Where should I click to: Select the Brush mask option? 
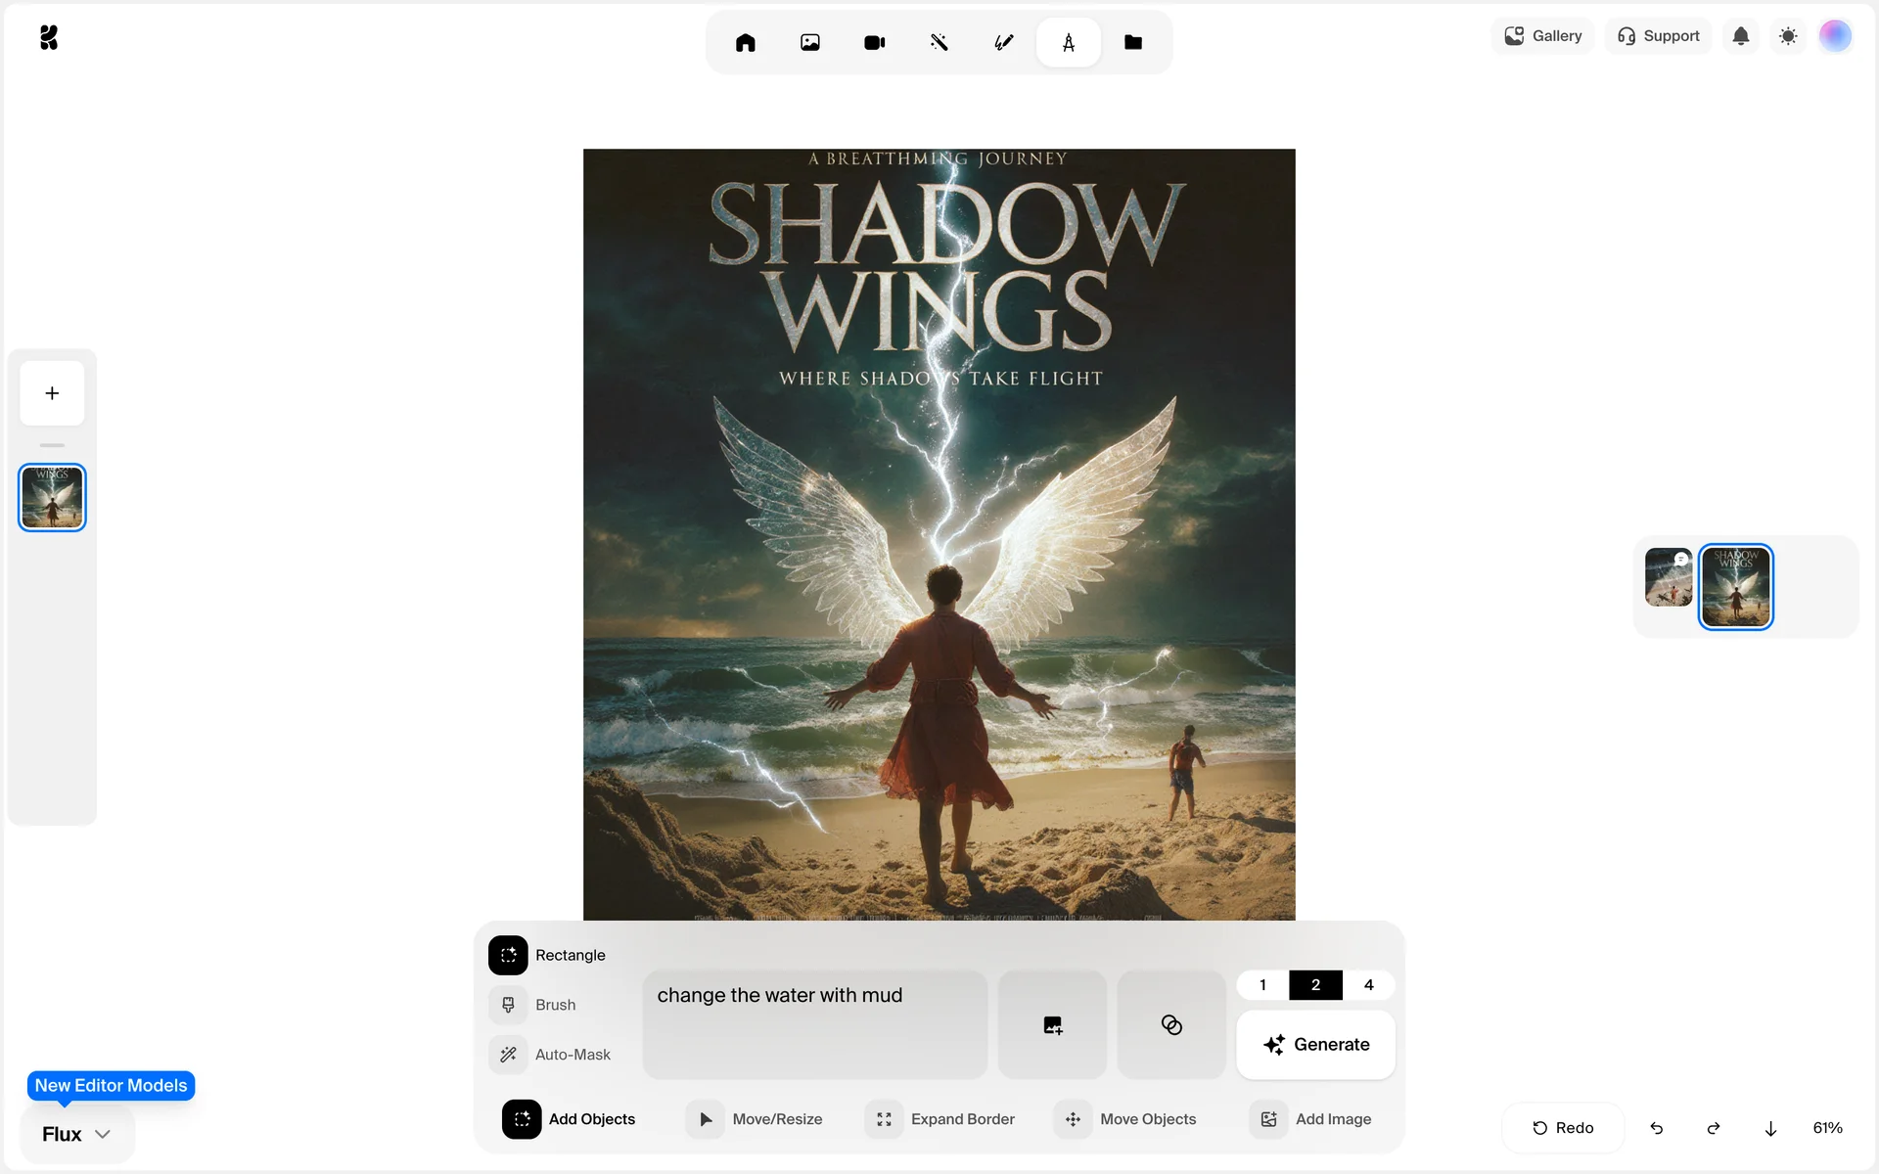(554, 1005)
